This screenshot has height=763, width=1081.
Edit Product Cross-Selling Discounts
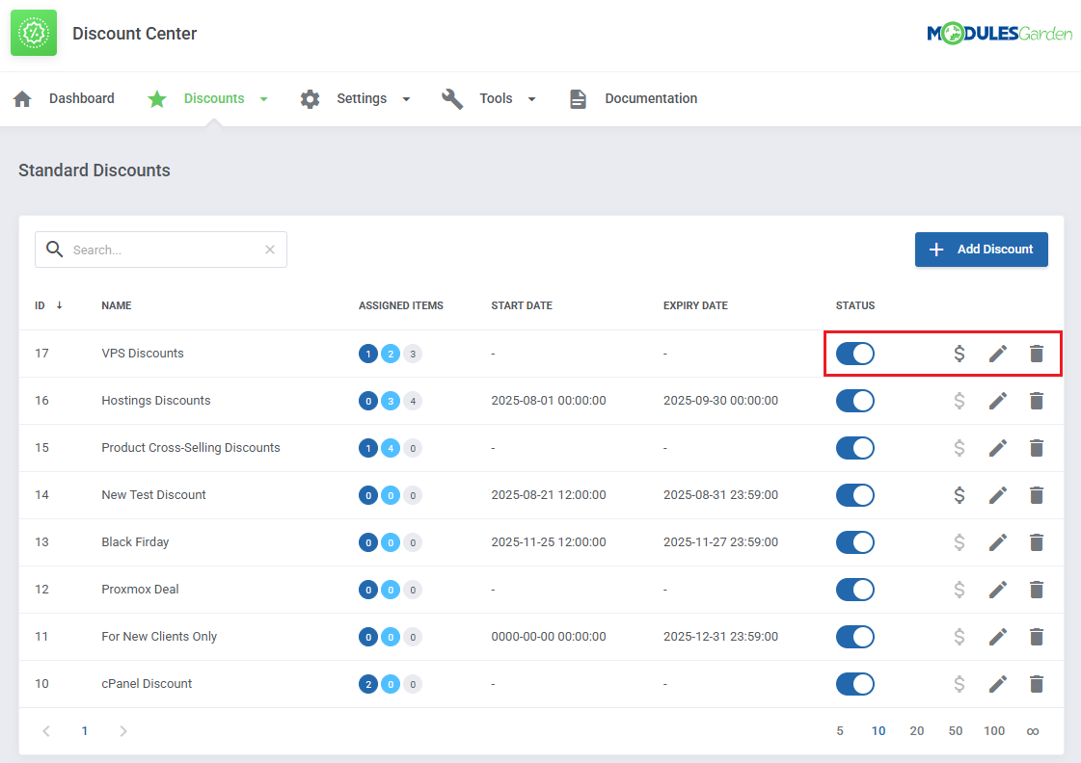(997, 448)
